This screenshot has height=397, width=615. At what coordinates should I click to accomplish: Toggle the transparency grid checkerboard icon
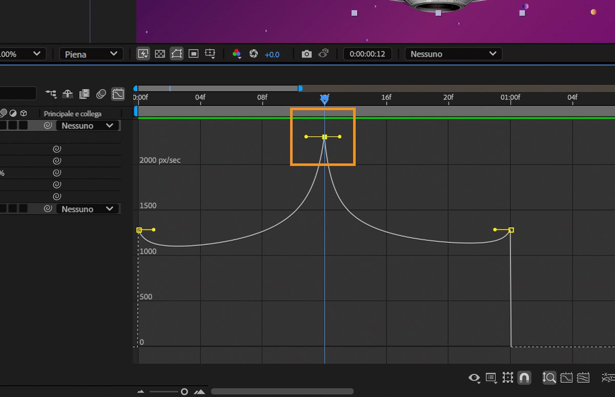click(160, 54)
